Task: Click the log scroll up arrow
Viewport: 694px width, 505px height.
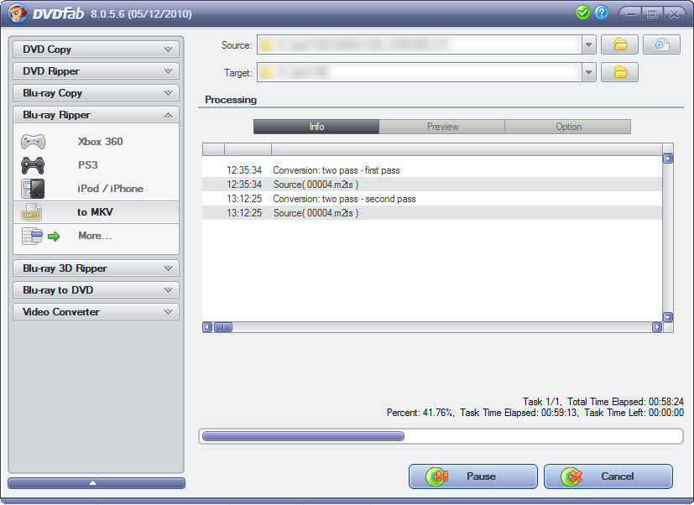Action: 668,159
